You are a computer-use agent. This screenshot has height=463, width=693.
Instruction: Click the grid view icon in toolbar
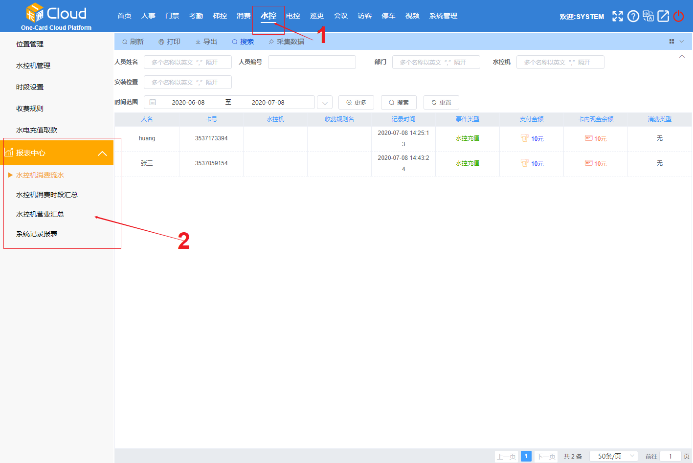671,42
